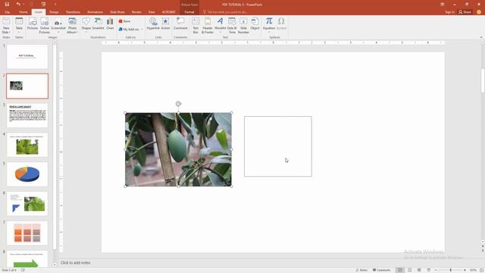The image size is (485, 273).
Task: Insert Date & Time
Action: click(x=232, y=25)
